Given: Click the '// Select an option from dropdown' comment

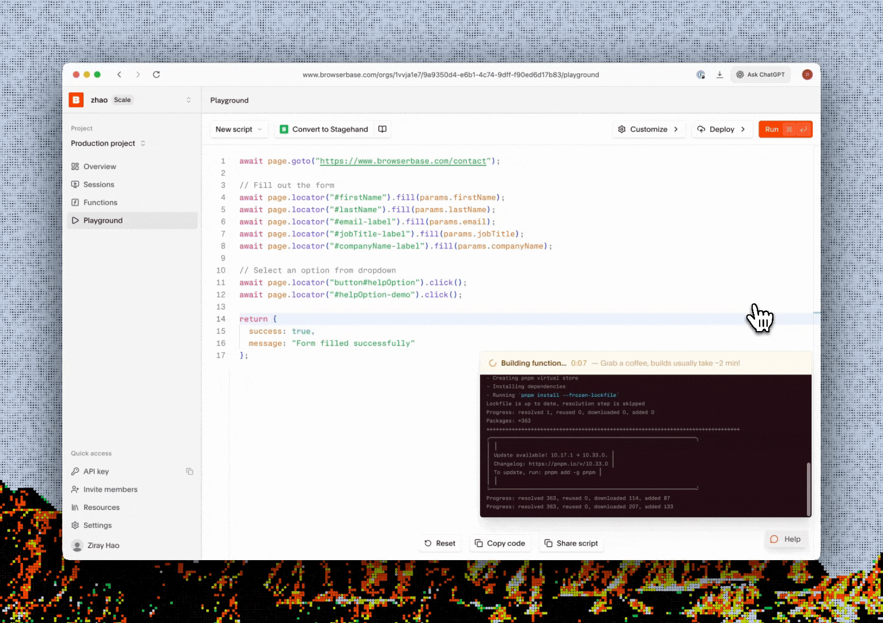Looking at the screenshot, I should pyautogui.click(x=318, y=271).
